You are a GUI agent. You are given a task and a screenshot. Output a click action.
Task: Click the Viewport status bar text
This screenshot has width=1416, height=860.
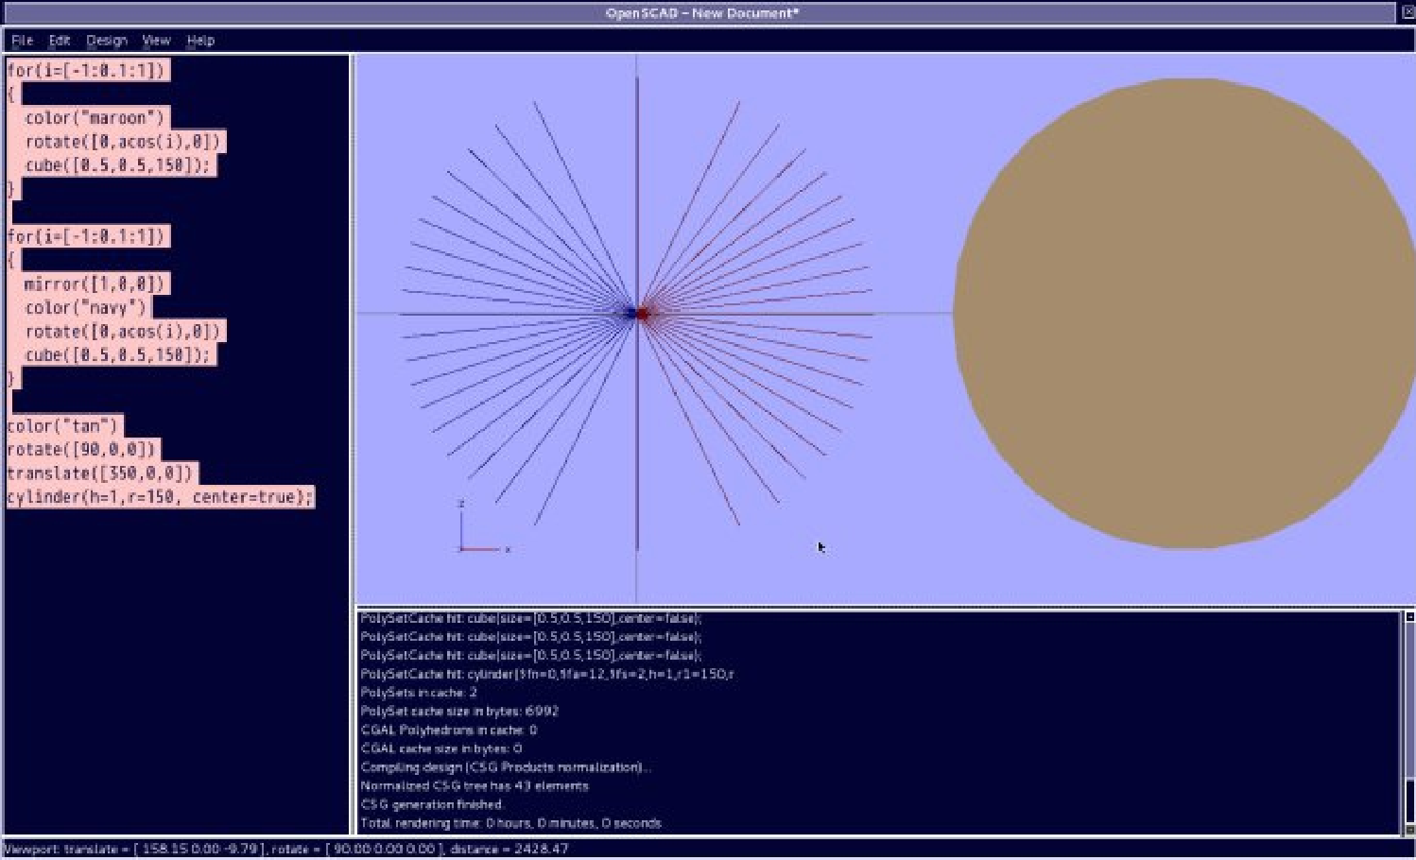[x=285, y=849]
